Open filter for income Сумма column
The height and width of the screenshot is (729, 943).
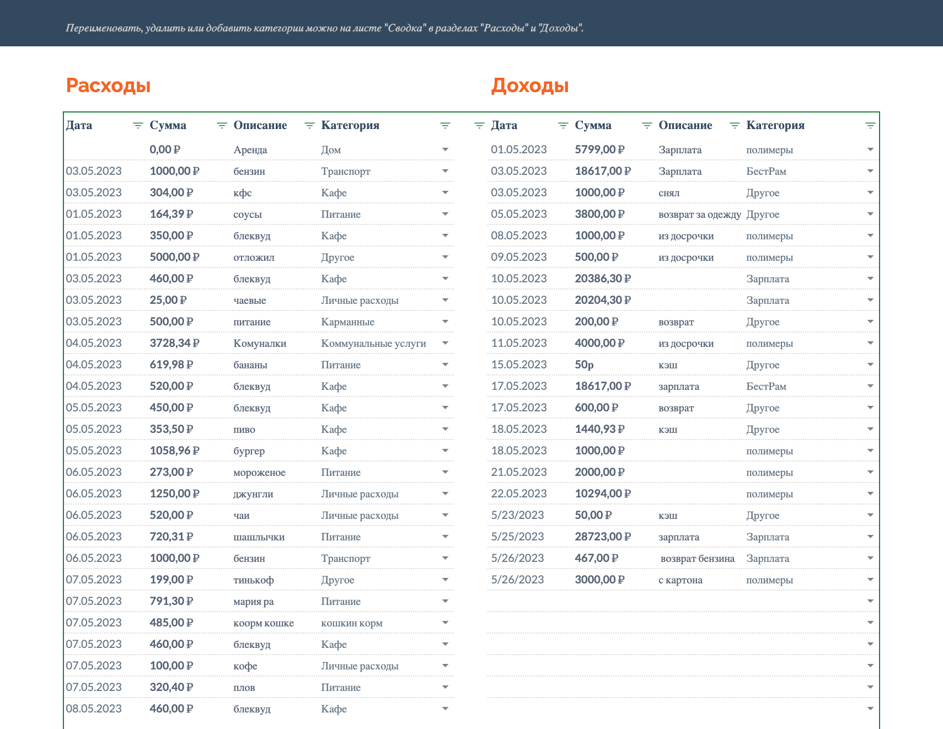pyautogui.click(x=647, y=126)
